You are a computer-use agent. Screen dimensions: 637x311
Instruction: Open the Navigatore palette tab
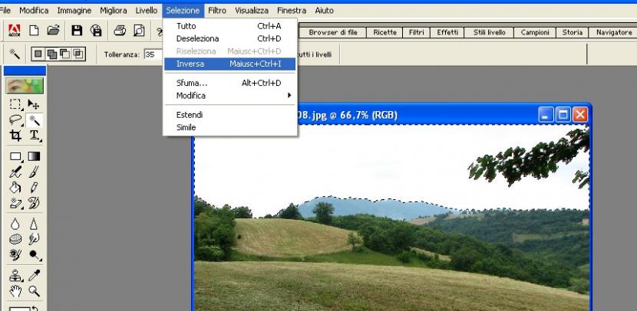[614, 32]
